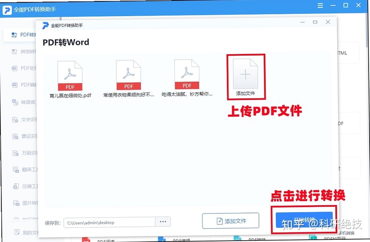Close the main 全能PDF转换助手 window
Screen dimensions: 370x242
point(358,5)
